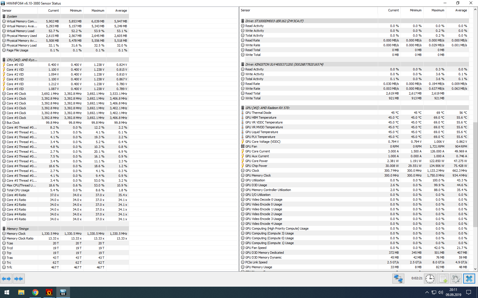Select the Total CPU Usage row
The width and height of the screenshot is (478, 298).
(x=65, y=190)
